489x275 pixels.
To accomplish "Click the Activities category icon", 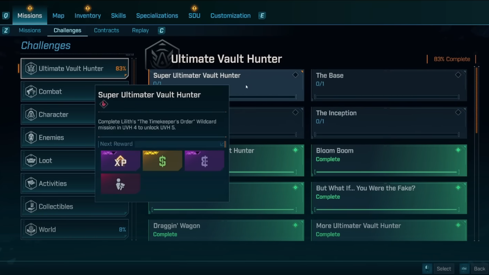I will 31,183.
